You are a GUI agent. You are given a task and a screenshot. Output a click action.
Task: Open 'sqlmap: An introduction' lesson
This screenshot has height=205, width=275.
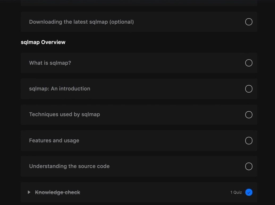60,89
